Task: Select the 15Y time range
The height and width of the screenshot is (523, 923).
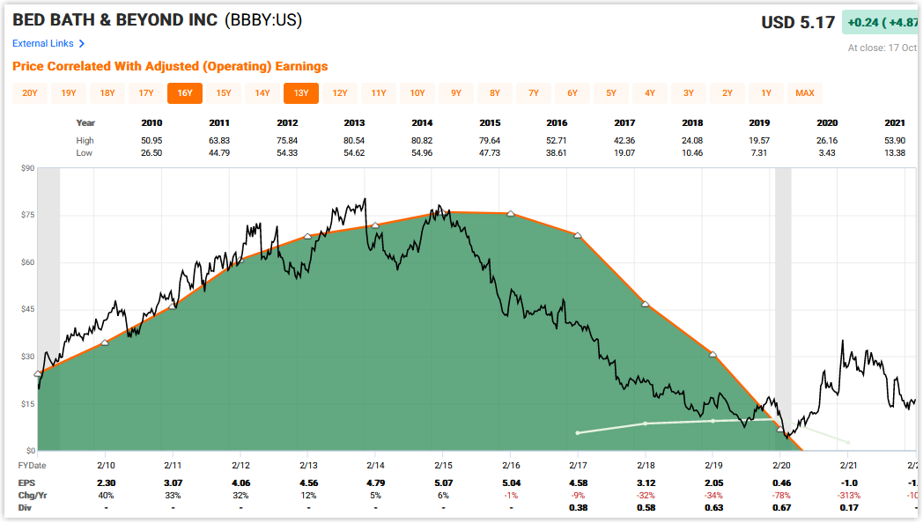Action: pyautogui.click(x=224, y=93)
